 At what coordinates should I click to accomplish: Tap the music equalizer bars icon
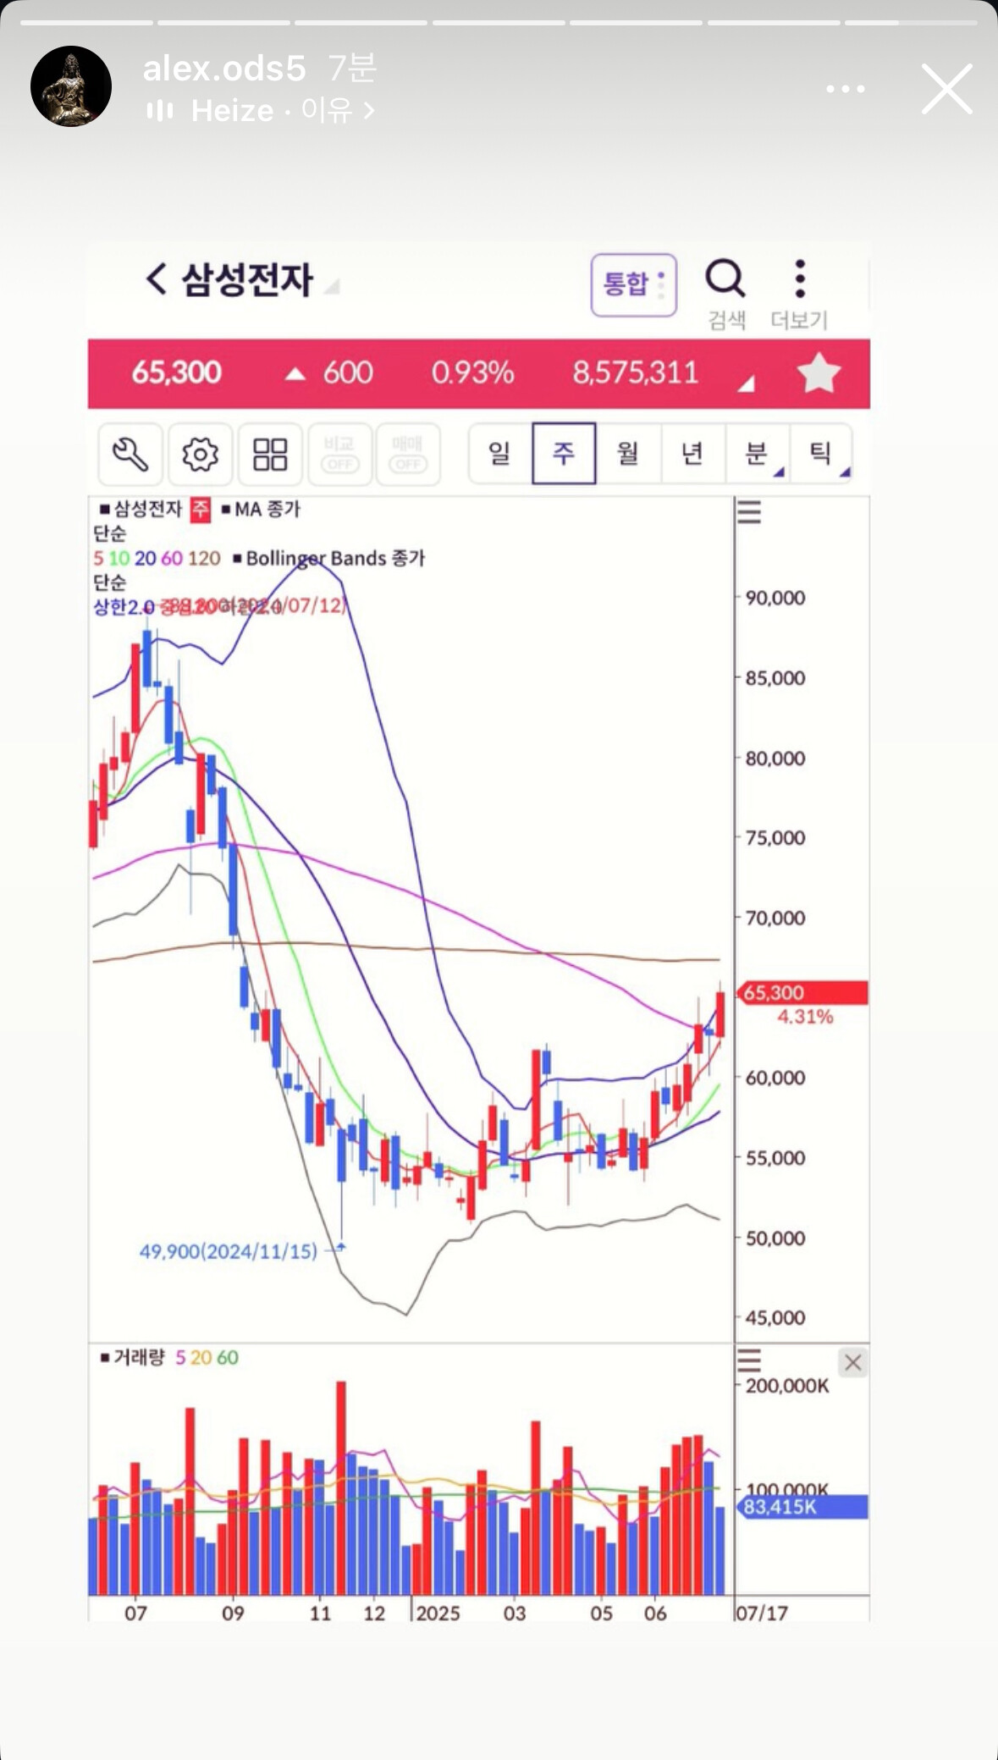[160, 110]
